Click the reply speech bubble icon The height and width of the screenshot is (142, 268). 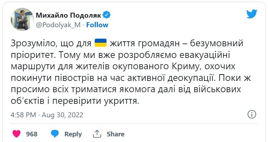point(55,134)
